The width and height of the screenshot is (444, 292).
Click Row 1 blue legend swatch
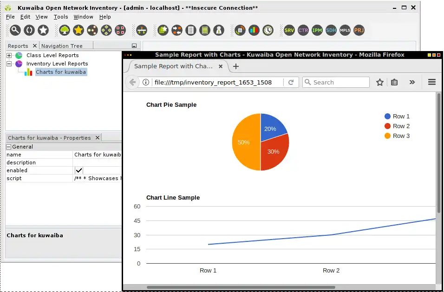(387, 117)
